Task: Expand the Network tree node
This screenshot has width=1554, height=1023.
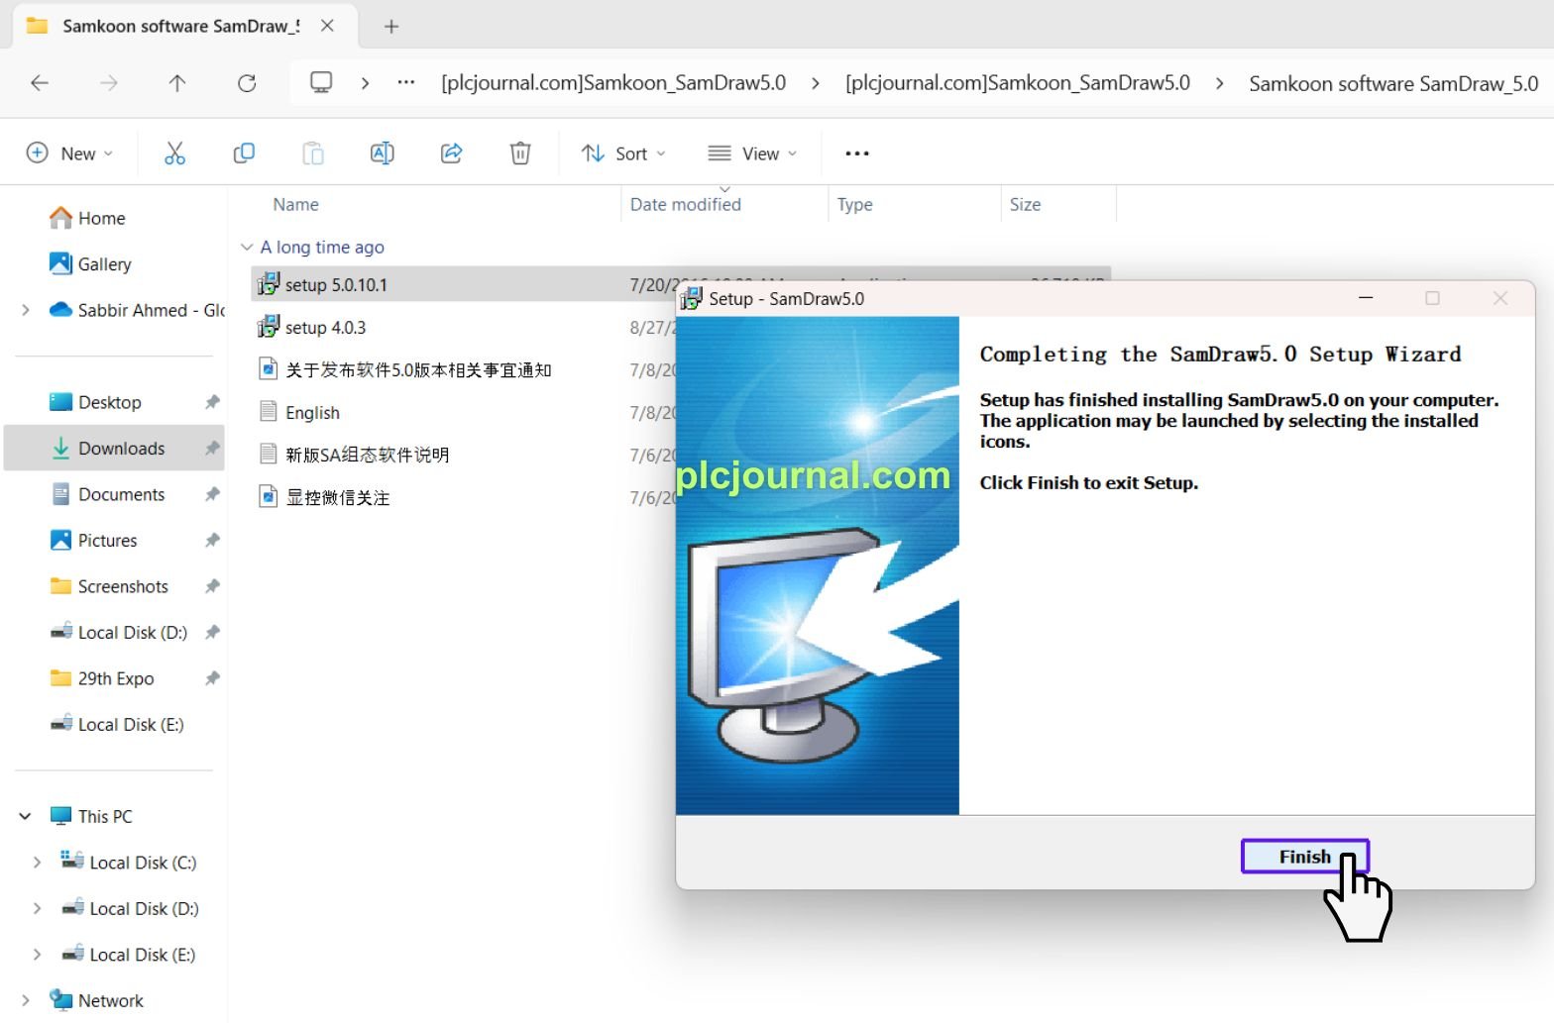Action: [x=25, y=1000]
